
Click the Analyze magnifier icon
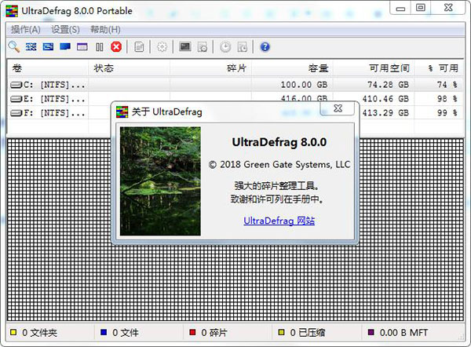tap(14, 47)
